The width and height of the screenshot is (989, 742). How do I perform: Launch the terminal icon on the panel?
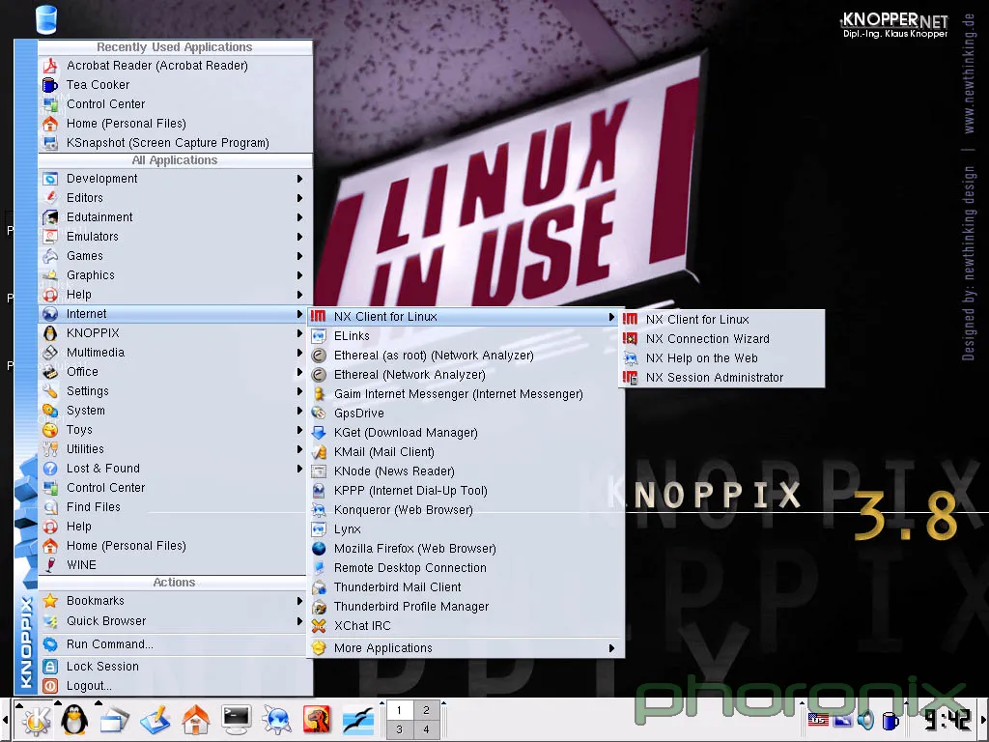point(236,720)
